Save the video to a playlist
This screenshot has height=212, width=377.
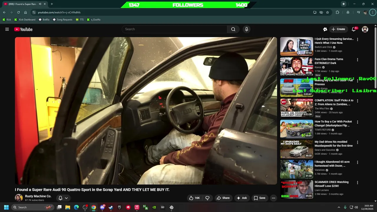tap(259, 198)
